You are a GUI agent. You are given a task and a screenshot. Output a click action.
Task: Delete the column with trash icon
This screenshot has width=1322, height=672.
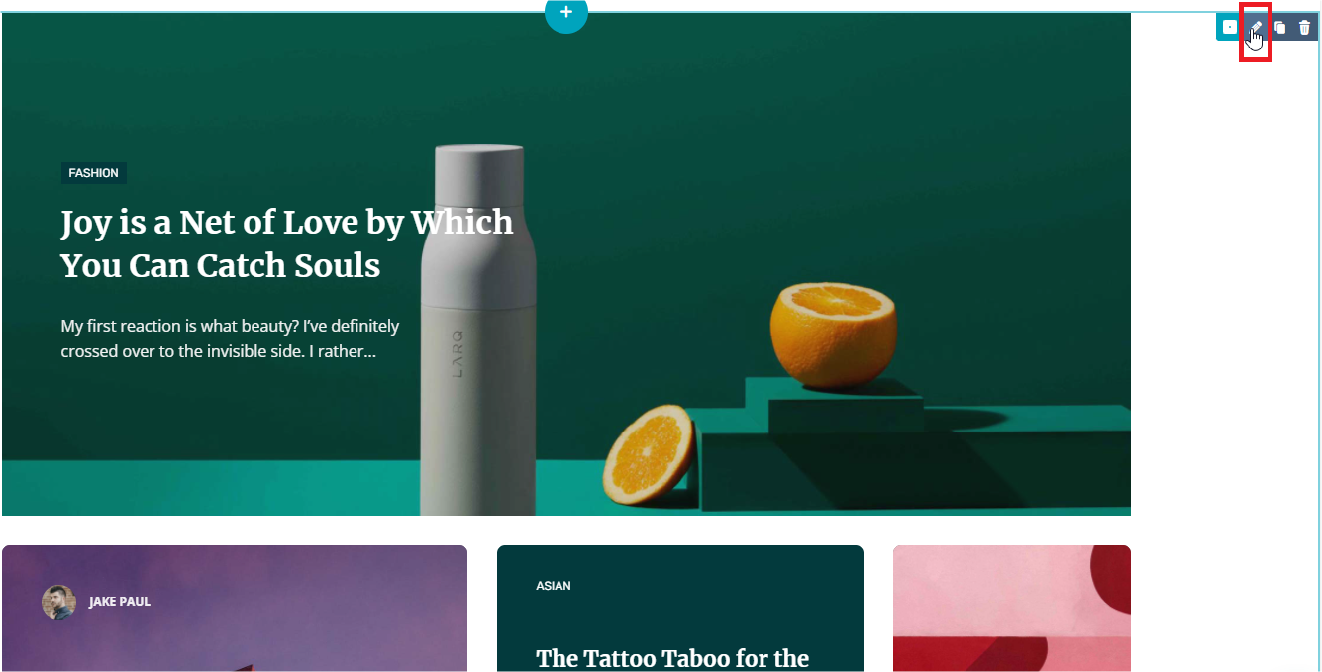1304,28
